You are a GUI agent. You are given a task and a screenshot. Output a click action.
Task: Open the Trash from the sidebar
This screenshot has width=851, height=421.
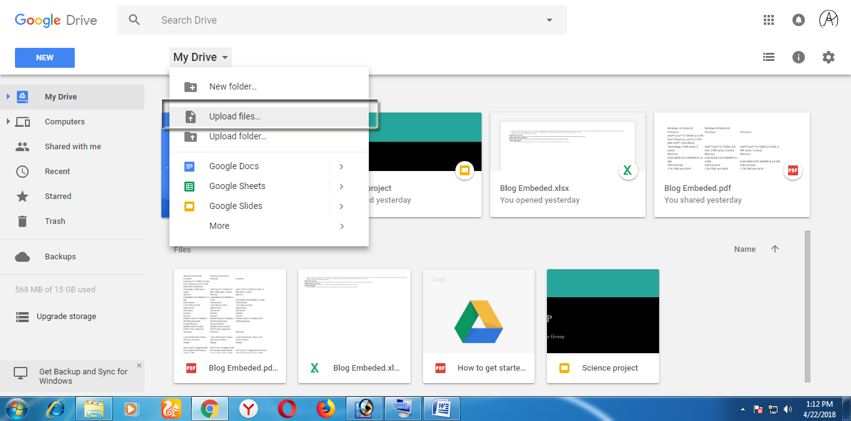55,221
